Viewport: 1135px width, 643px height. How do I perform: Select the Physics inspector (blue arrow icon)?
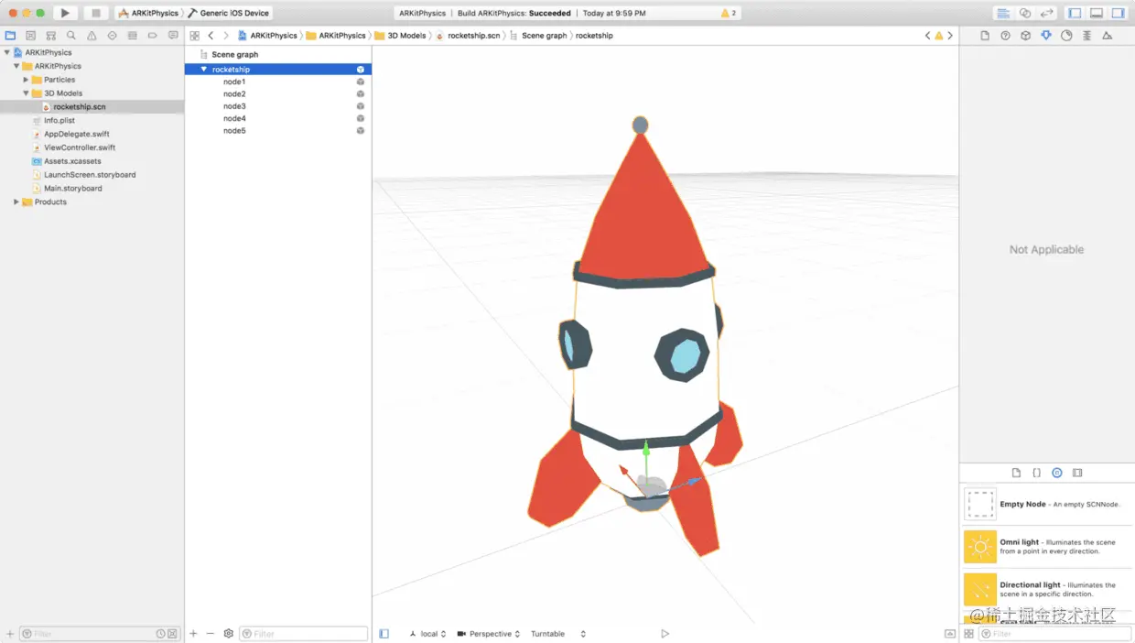point(1045,35)
